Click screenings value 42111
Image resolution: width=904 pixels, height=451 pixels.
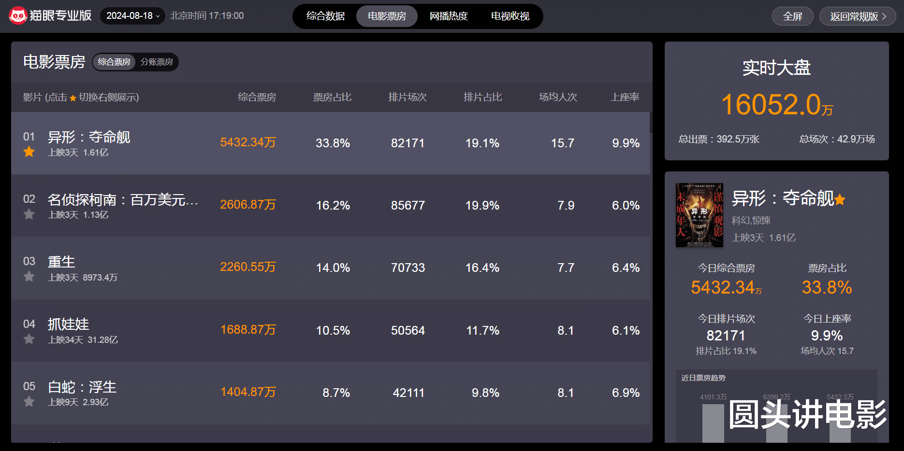pyautogui.click(x=408, y=393)
